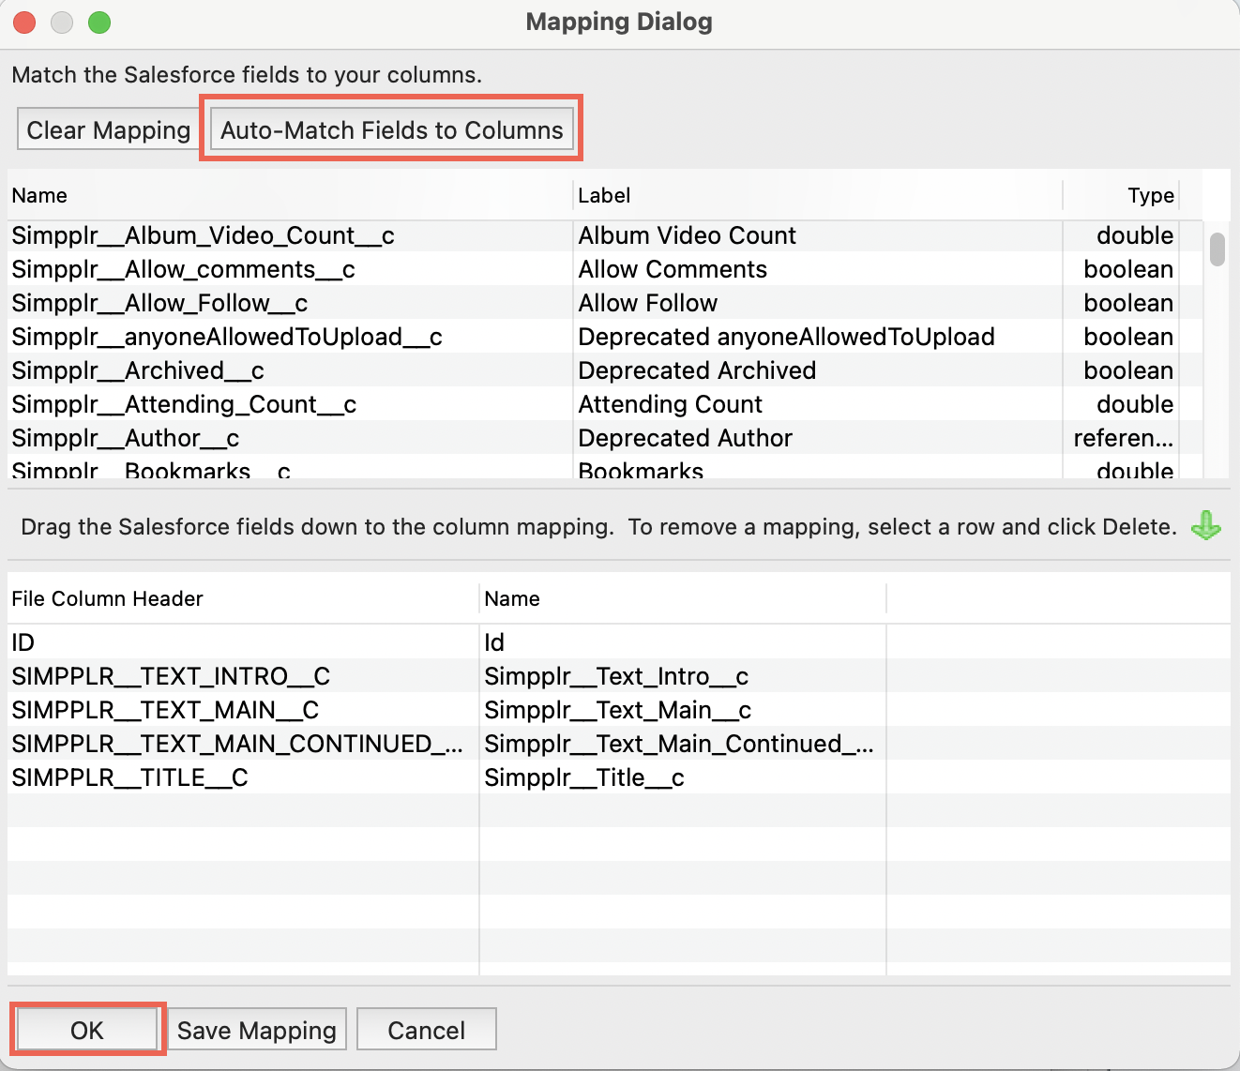The height and width of the screenshot is (1071, 1240).
Task: Click the Deprecated Author label
Action: [x=686, y=438]
